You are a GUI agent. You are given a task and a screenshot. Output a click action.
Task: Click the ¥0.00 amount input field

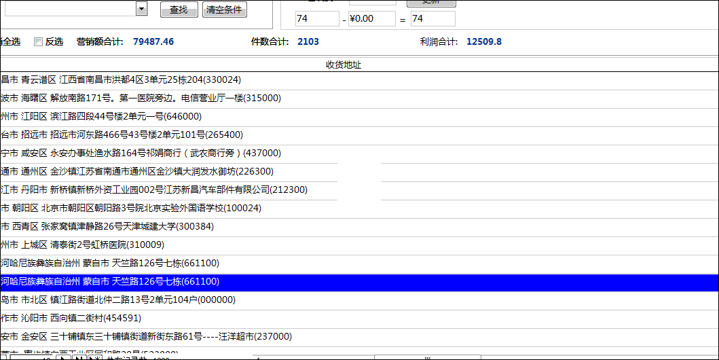(x=371, y=19)
